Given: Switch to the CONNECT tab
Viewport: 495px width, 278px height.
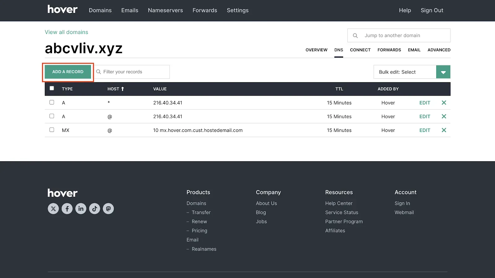Looking at the screenshot, I should tap(360, 50).
